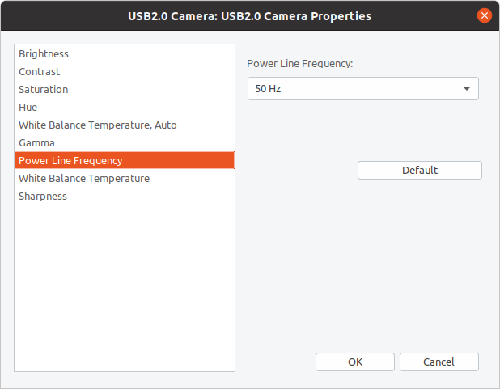The image size is (500, 389).
Task: Click the 50 Hz value text
Action: [268, 89]
